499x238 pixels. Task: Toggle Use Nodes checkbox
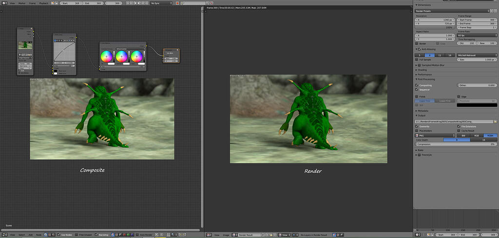58,235
